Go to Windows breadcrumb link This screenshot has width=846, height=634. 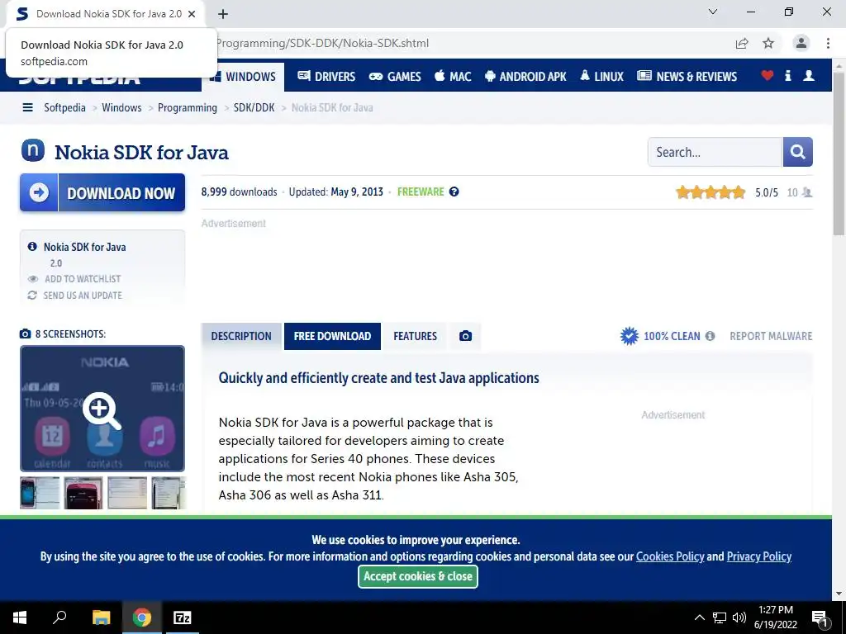coord(121,107)
